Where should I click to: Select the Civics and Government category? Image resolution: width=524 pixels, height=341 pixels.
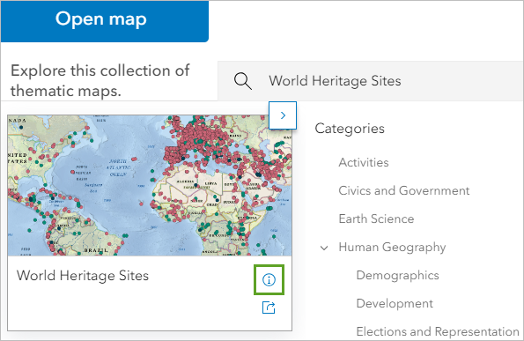tap(404, 190)
